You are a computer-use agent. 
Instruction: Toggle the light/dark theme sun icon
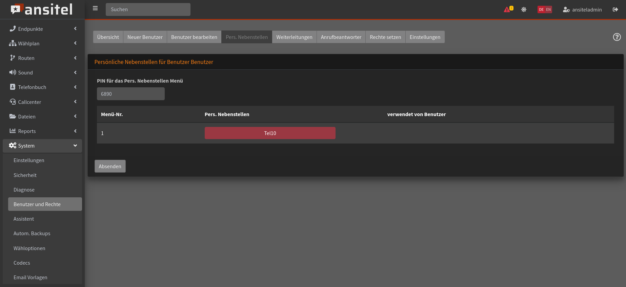coord(524,9)
